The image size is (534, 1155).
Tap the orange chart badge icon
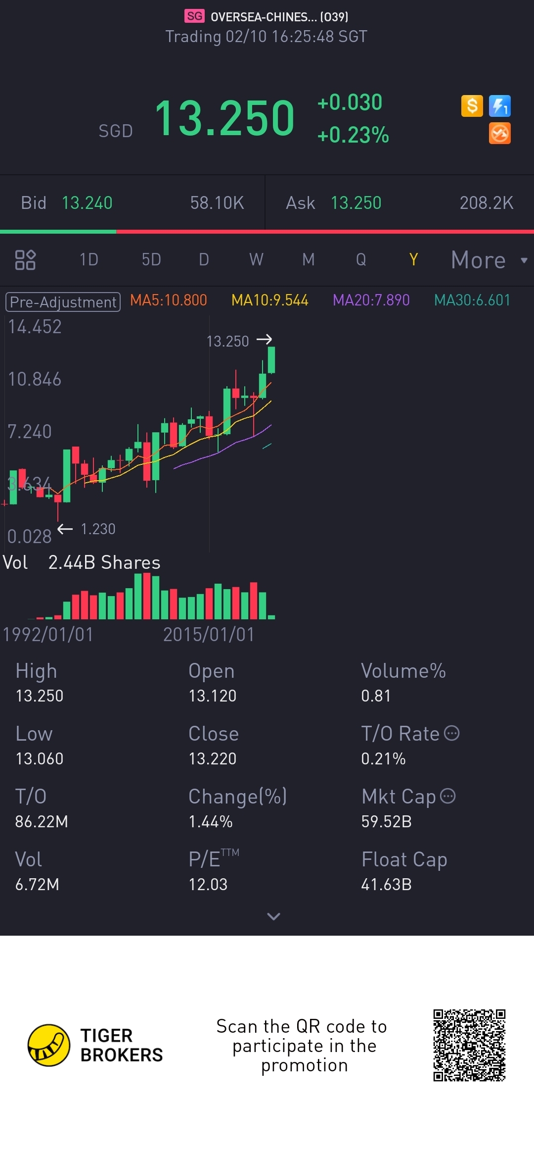499,134
